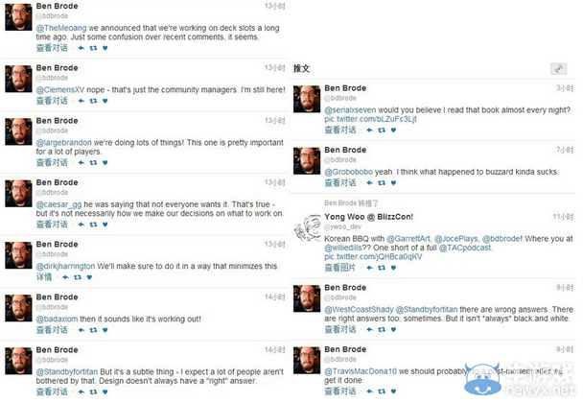Expand 详情 on the @dirkjharrington tweet

[44, 275]
